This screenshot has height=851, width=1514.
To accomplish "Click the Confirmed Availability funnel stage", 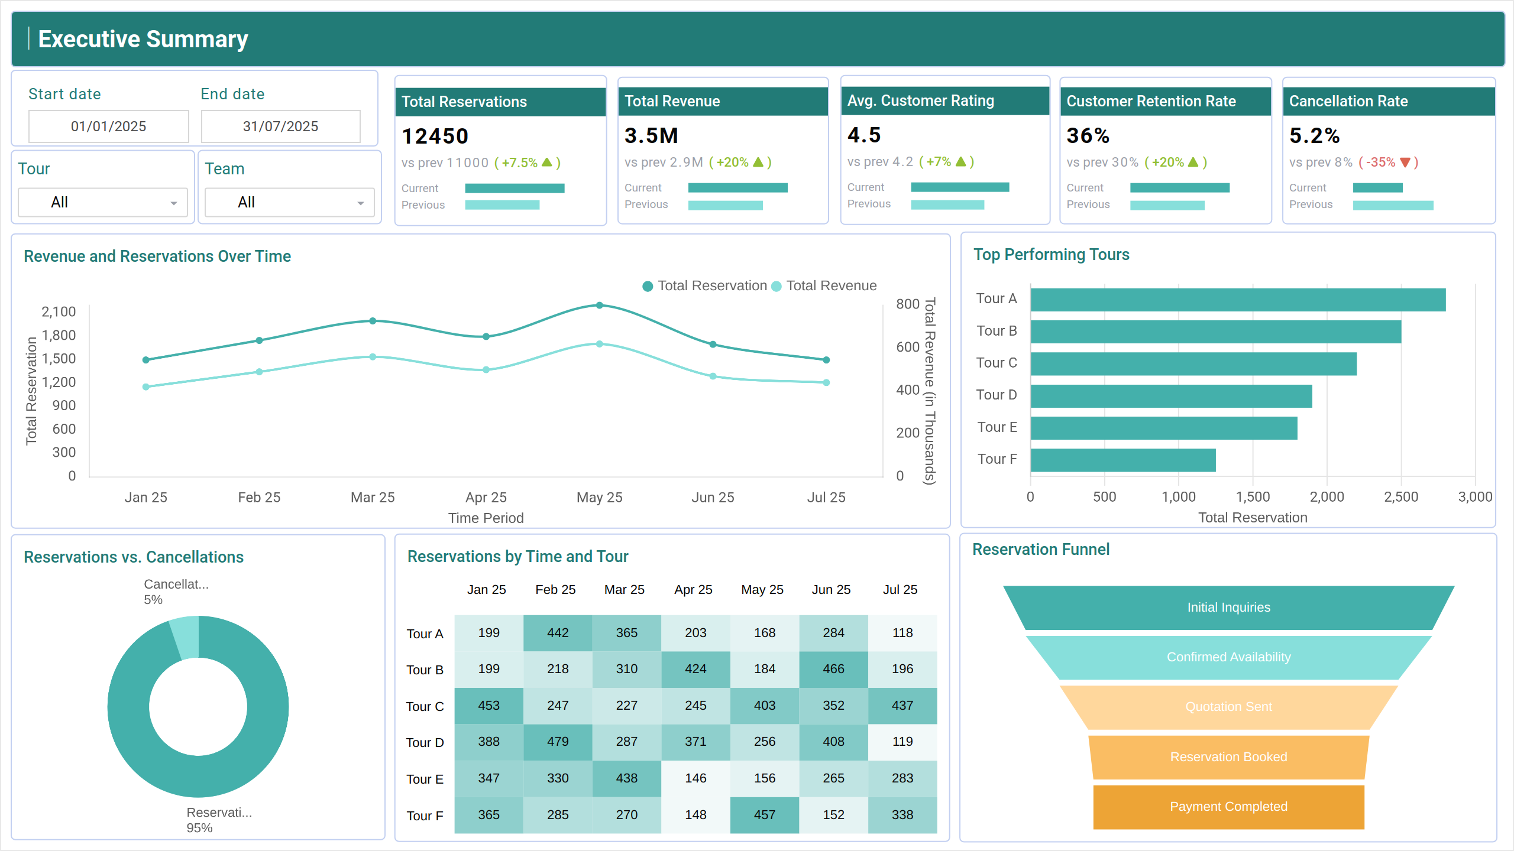I will 1229,657.
